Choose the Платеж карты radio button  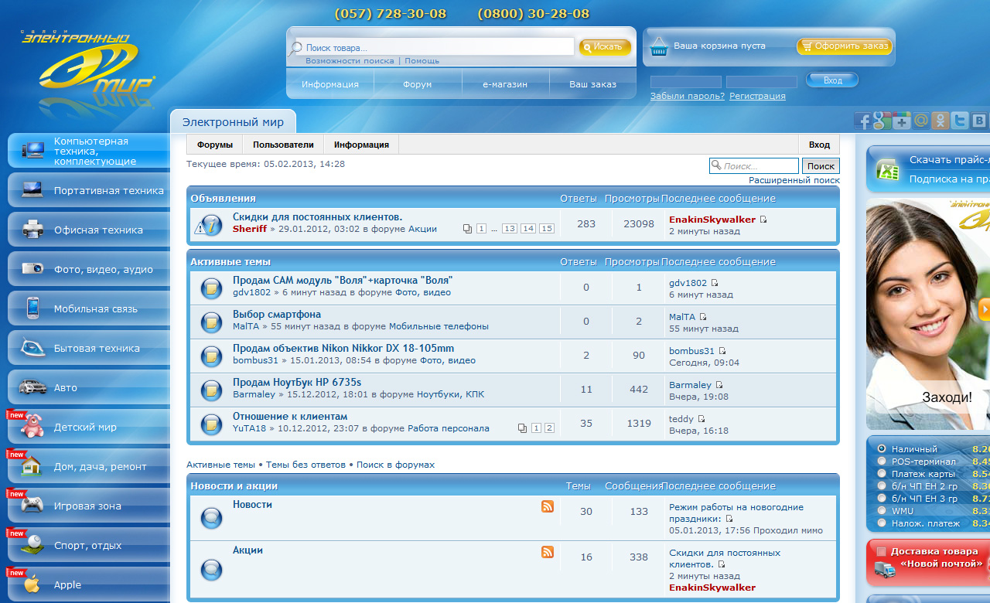(x=882, y=474)
